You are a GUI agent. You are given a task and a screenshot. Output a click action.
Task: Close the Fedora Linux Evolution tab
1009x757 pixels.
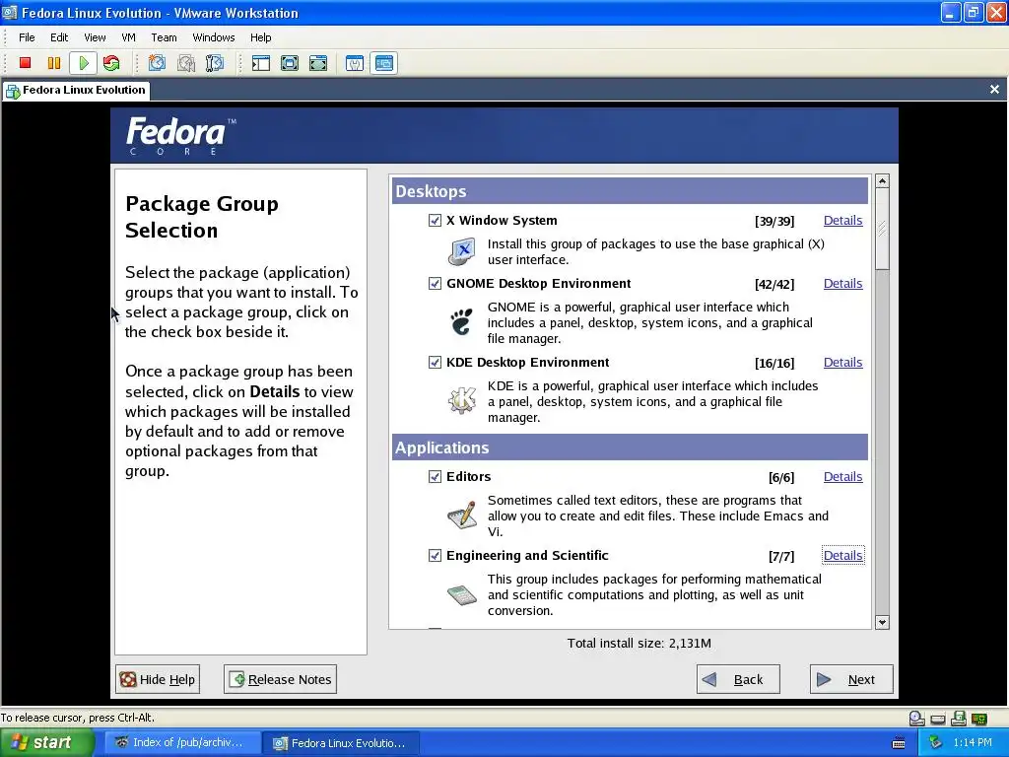tap(994, 90)
